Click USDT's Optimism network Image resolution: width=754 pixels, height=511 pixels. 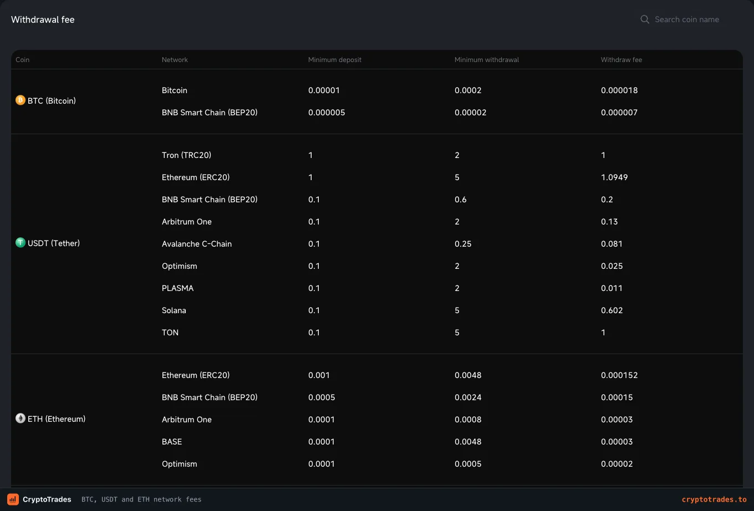click(180, 266)
